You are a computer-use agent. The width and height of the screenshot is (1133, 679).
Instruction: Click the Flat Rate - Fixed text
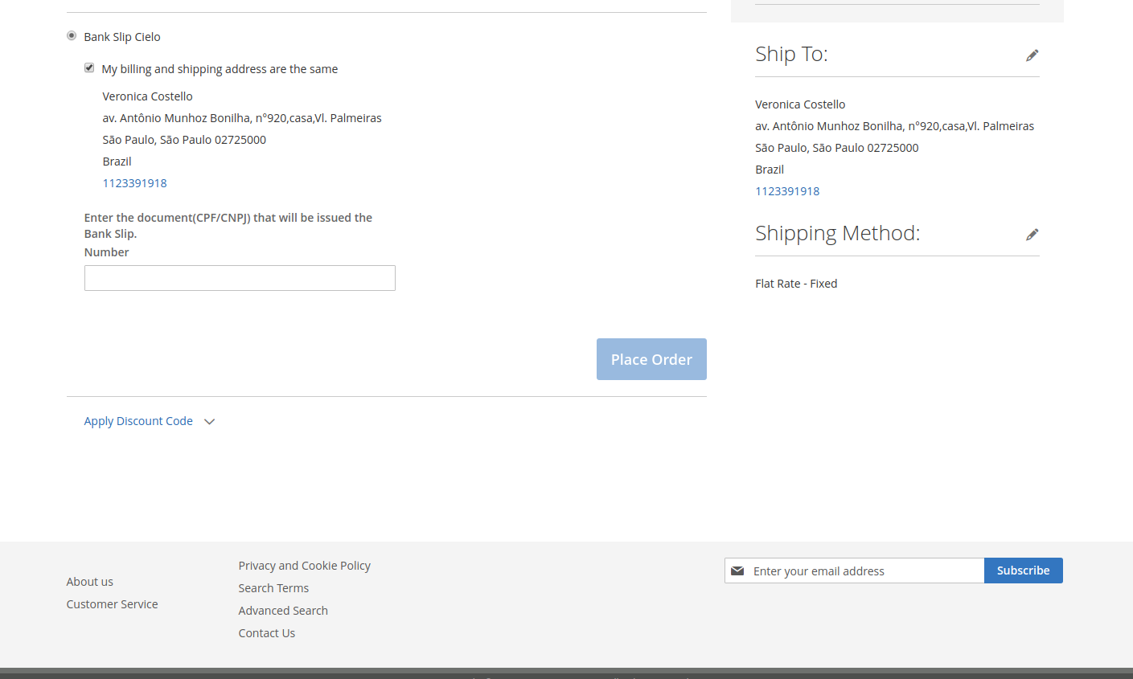(x=796, y=284)
